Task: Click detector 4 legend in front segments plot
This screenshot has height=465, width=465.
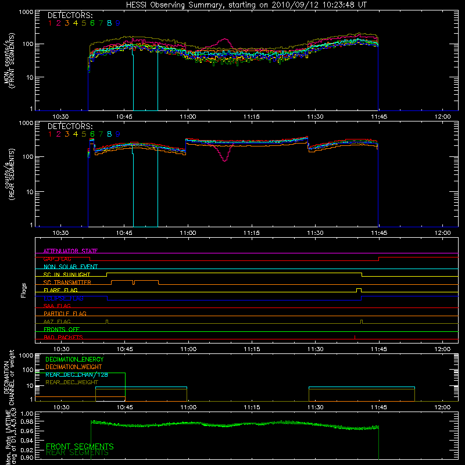Action: (x=76, y=23)
